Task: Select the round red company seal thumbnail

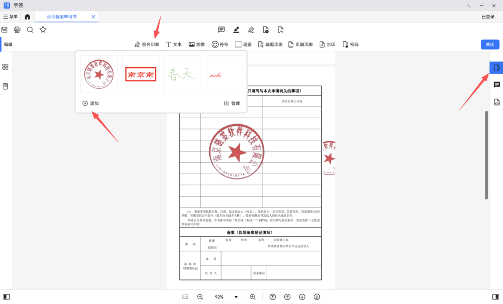Action: pyautogui.click(x=99, y=74)
